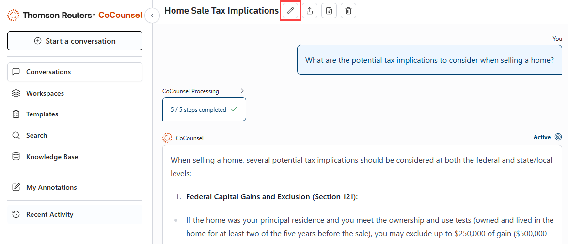Click the Workspaces layers icon

tap(16, 93)
